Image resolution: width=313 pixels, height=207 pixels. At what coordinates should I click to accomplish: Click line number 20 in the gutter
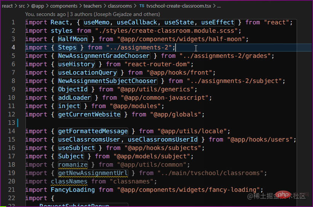11,181
